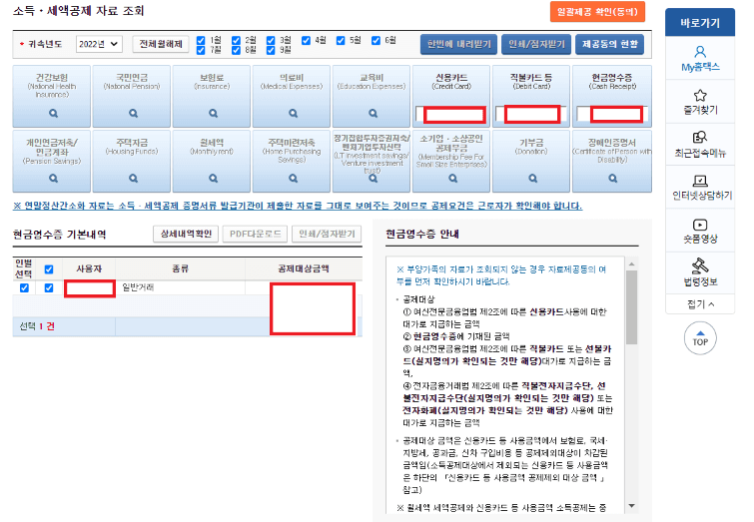
Task: Open the 장애인증명서 magnifier search icon
Action: point(612,179)
